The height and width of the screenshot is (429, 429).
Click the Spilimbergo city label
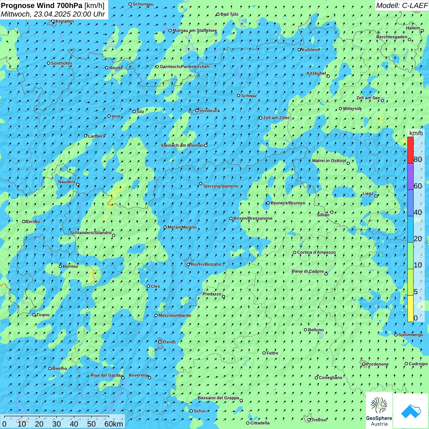(411, 335)
